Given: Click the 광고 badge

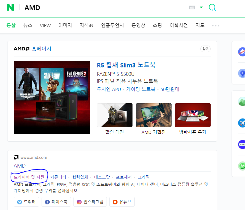Looking at the screenshot, I should tap(205, 49).
